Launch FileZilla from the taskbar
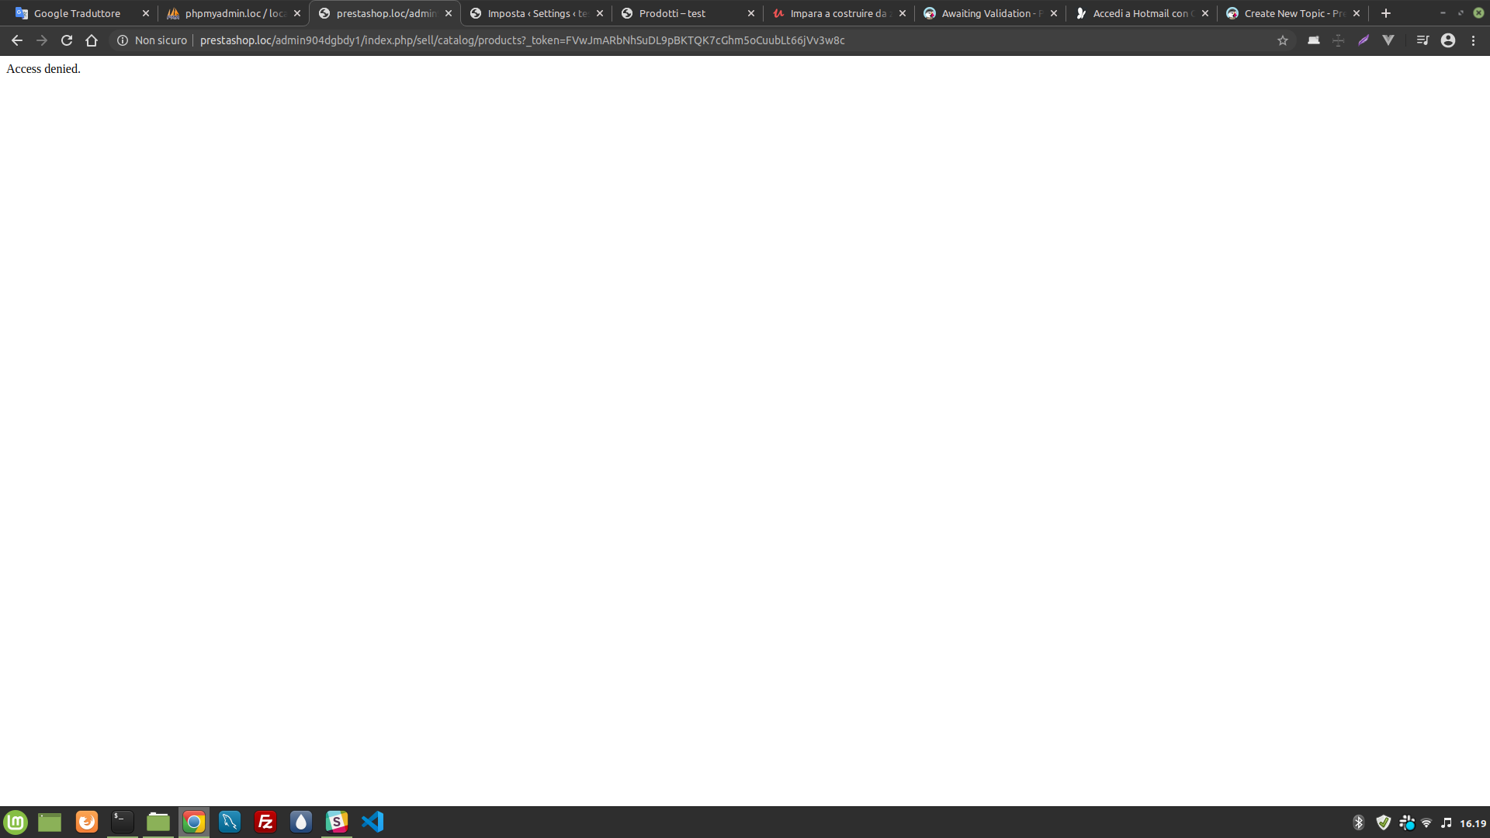 click(265, 822)
